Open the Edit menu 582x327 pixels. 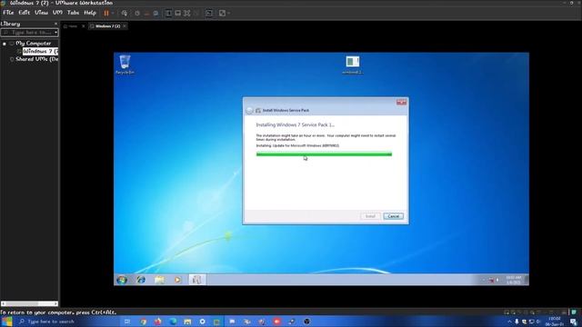[x=25, y=12]
